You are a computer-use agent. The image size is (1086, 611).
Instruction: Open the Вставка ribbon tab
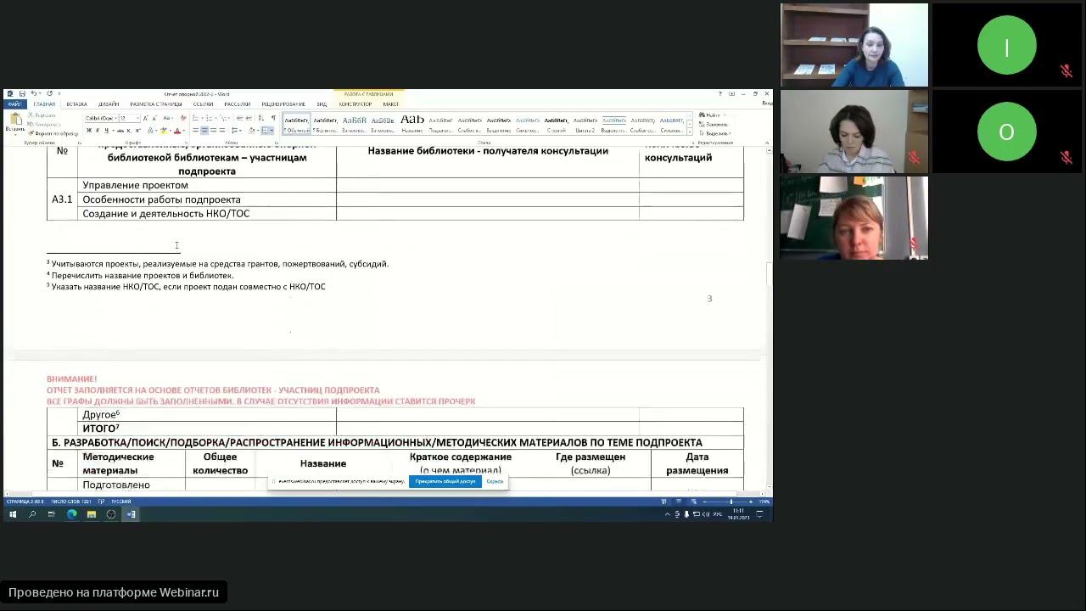pos(76,104)
